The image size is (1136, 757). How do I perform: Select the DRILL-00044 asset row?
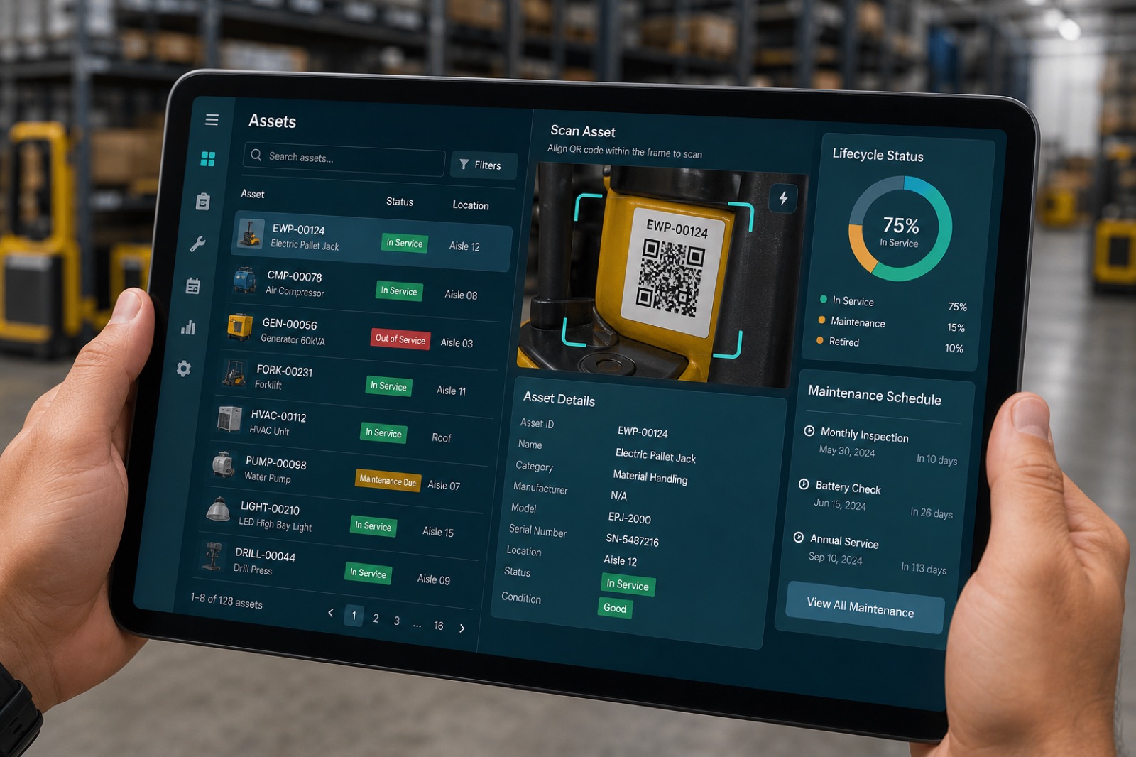pyautogui.click(x=334, y=567)
